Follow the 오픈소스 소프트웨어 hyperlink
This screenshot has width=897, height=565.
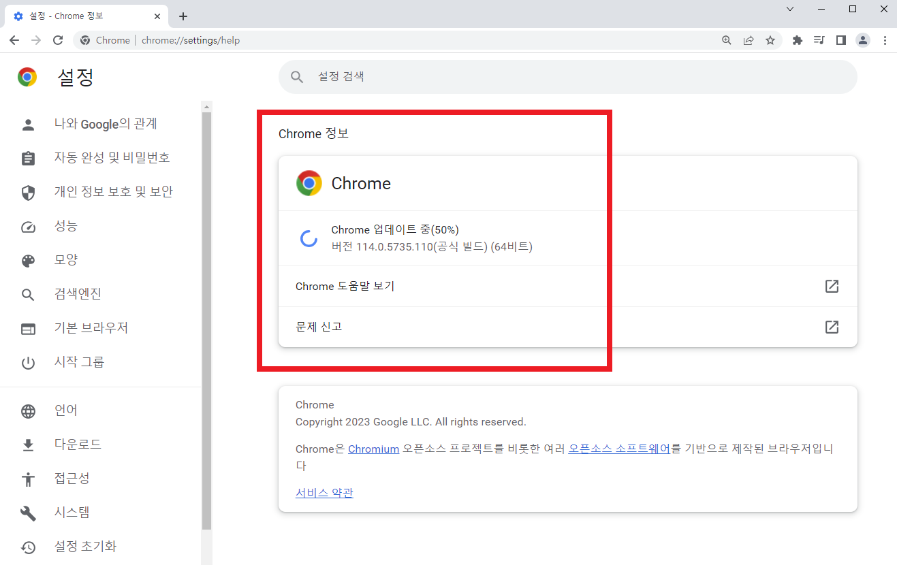pos(619,449)
